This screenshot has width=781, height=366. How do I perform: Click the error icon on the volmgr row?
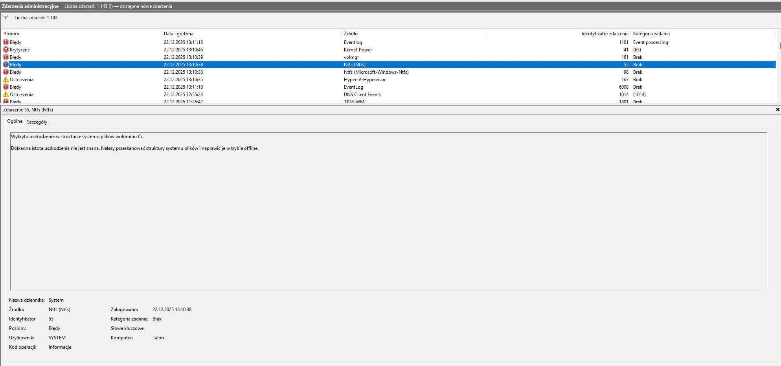coord(6,57)
